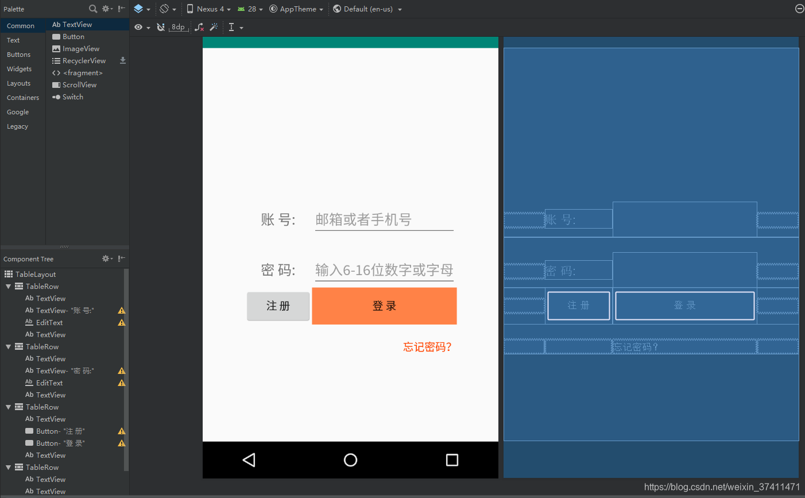Open Default (en-us) locale dropdown
This screenshot has height=498, width=805.
[x=367, y=9]
